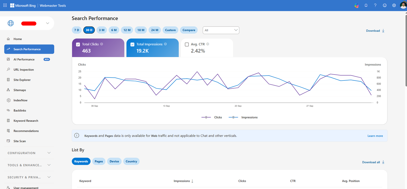Click the Impressions column sort arrow
The image size is (407, 189).
pos(192,181)
